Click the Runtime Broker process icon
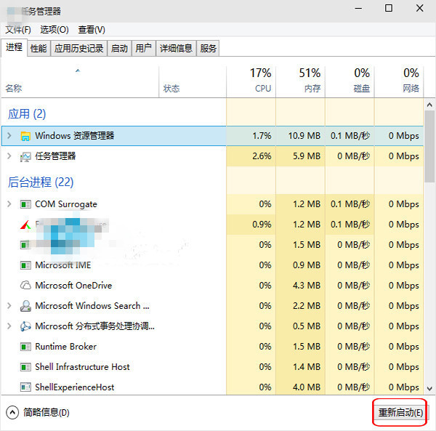Image resolution: width=436 pixels, height=431 pixels. 25,347
